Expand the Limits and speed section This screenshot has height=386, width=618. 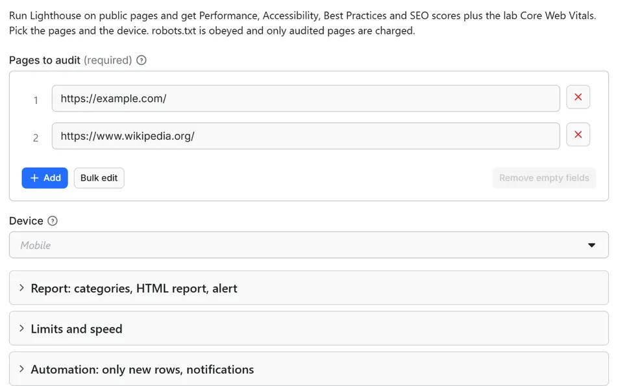308,329
